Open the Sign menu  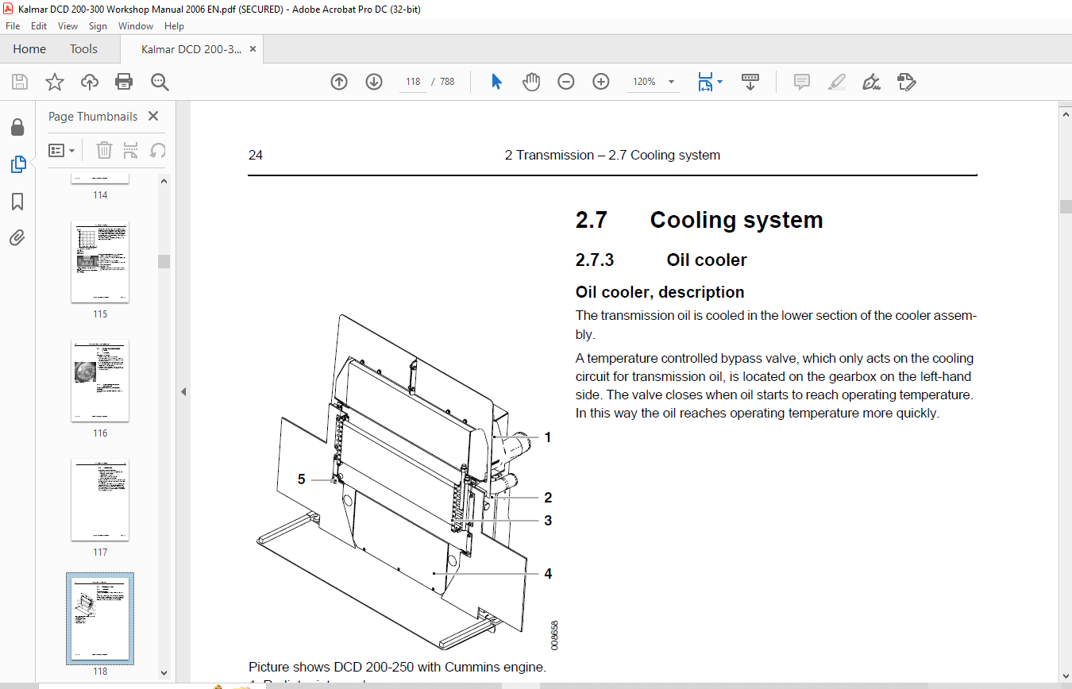(98, 26)
